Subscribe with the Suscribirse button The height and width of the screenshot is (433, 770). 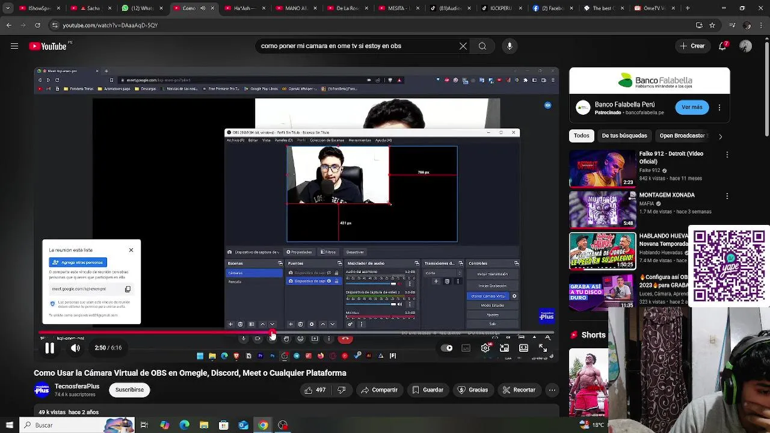pyautogui.click(x=129, y=390)
